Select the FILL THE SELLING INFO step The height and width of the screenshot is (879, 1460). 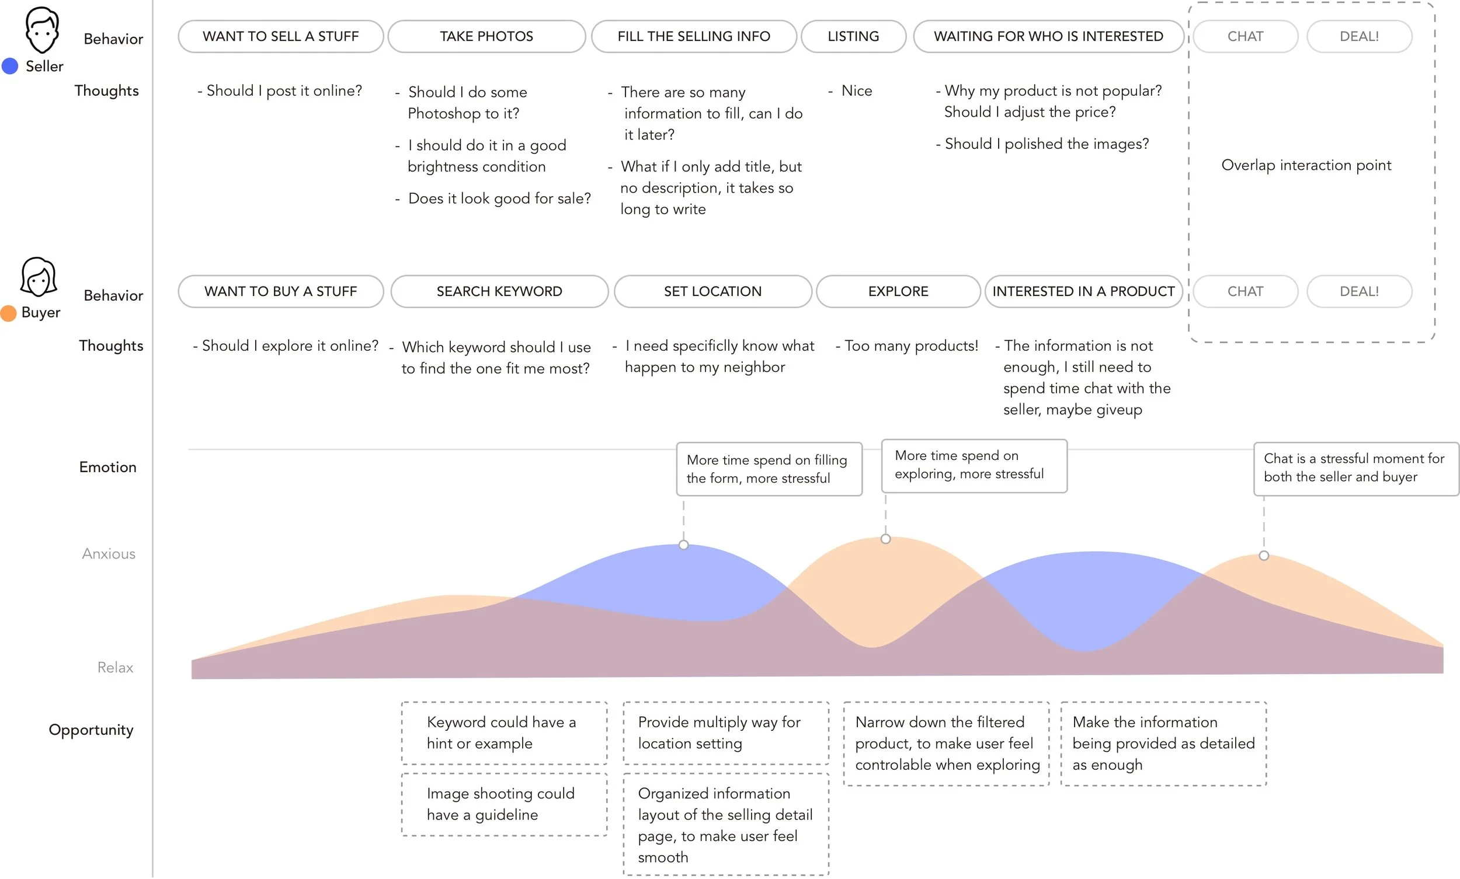tap(694, 37)
